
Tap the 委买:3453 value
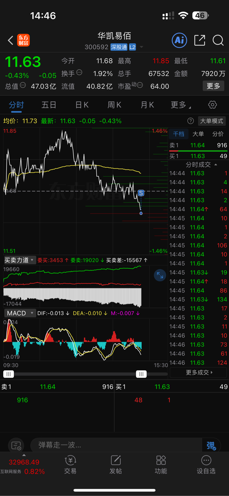tap(53, 260)
